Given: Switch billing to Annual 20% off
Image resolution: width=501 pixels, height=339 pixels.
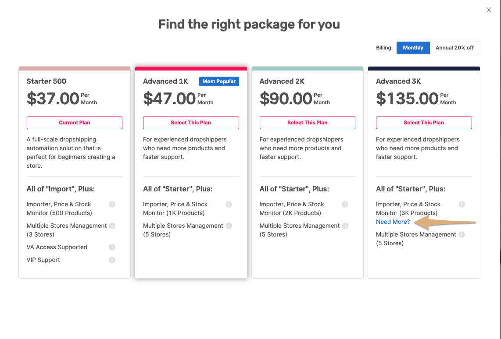Looking at the screenshot, I should click(454, 48).
